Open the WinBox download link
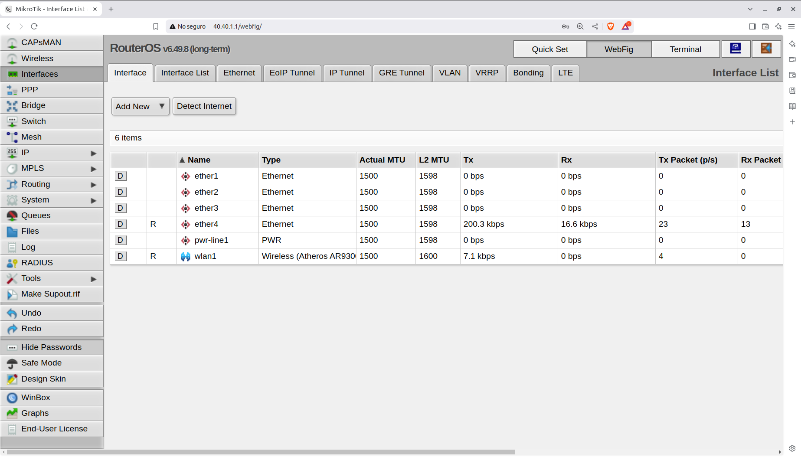 click(x=52, y=398)
